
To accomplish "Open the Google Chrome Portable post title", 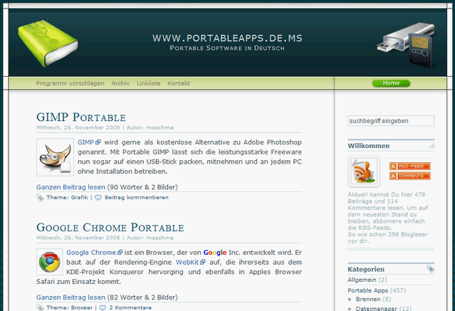I will (110, 228).
